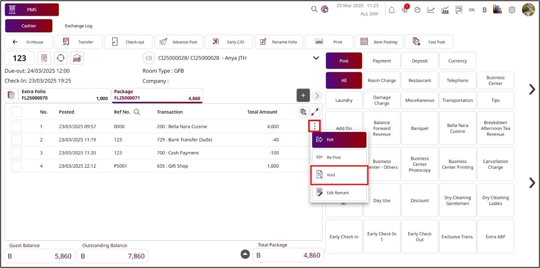Click the expand table fullscreen icon
The width and height of the screenshot is (540, 268).
click(315, 112)
